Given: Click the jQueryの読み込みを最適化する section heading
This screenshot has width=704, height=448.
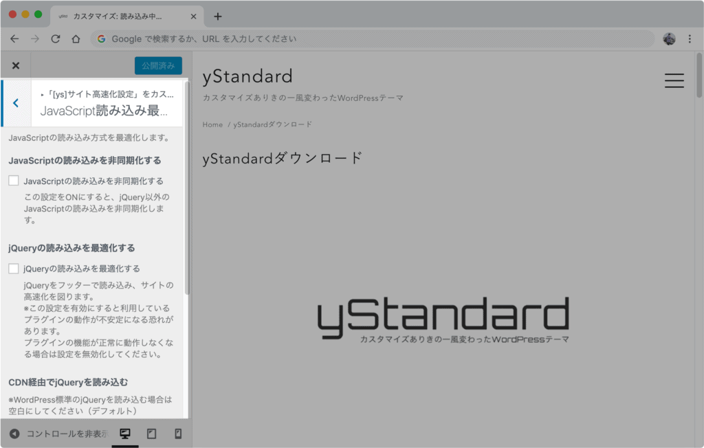Looking at the screenshot, I should tap(71, 248).
